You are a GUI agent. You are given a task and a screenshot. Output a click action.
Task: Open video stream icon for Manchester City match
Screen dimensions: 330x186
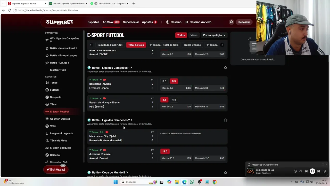[x=107, y=132]
